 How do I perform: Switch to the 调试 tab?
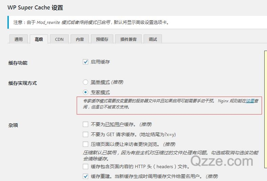click(x=153, y=39)
